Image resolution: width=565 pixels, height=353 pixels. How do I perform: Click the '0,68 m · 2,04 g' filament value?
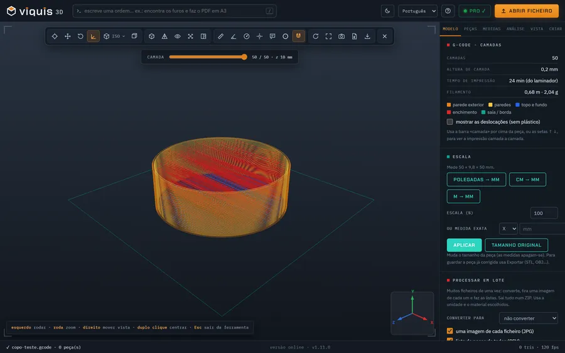click(x=541, y=92)
